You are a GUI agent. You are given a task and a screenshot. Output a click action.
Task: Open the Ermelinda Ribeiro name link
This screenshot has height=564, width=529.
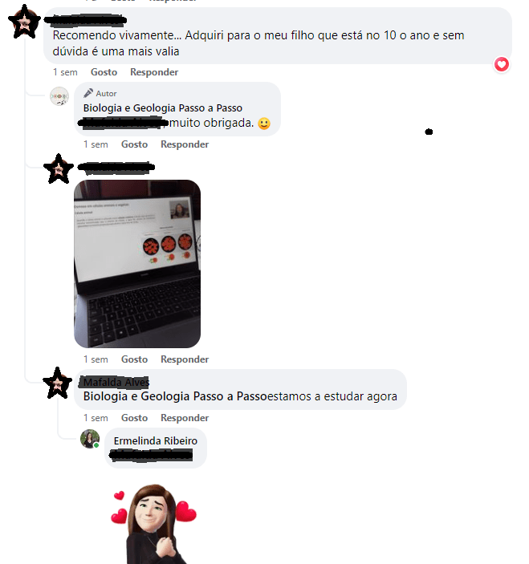coord(156,441)
